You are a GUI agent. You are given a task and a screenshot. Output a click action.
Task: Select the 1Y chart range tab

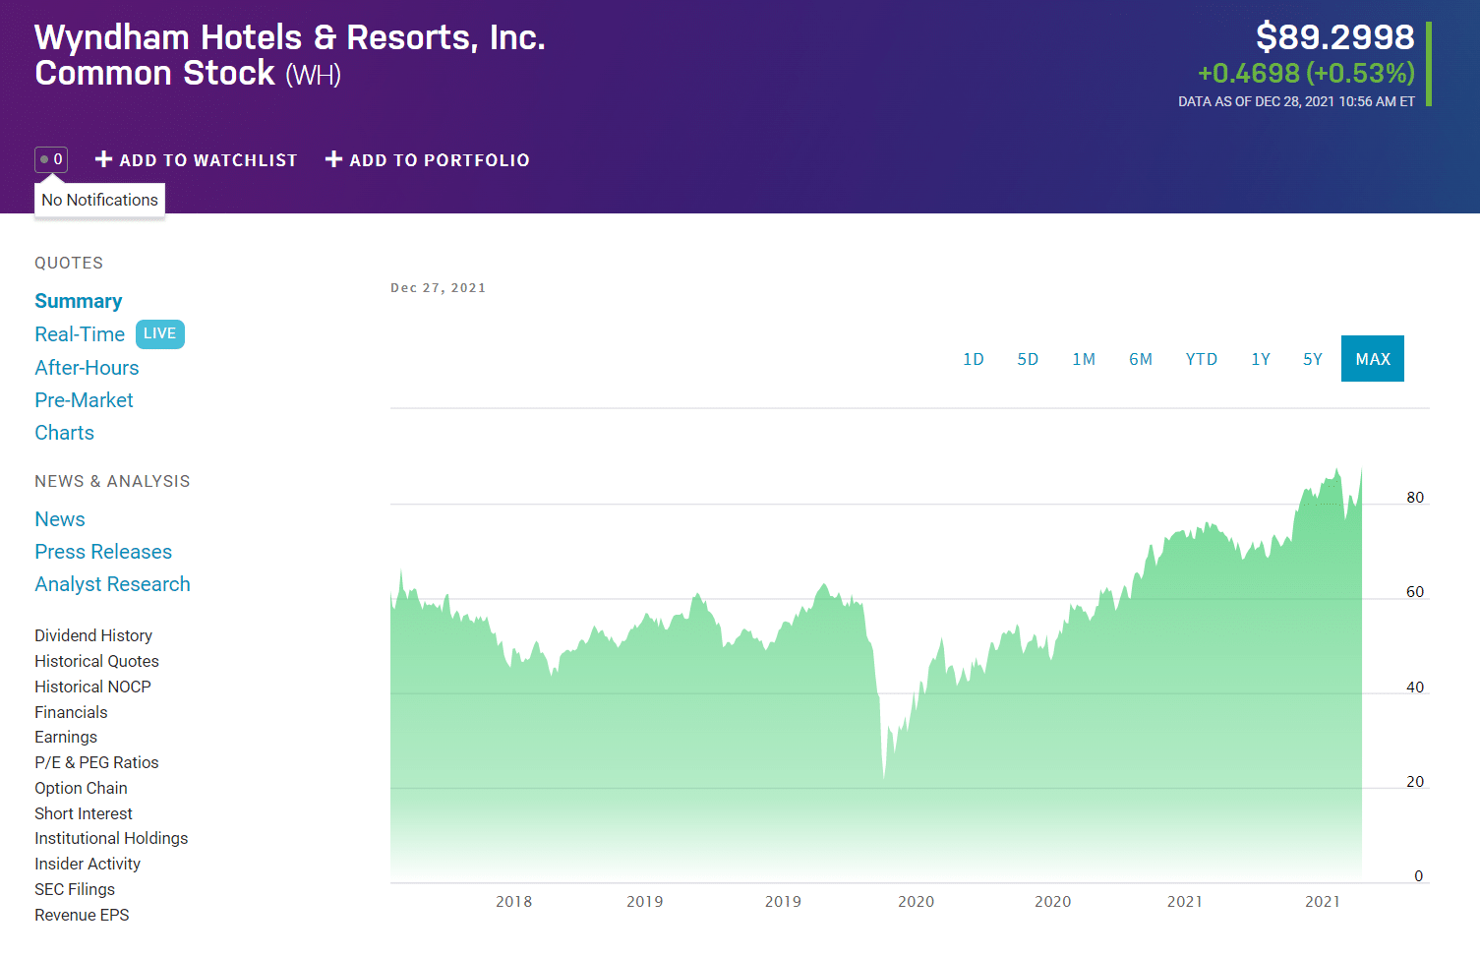click(x=1261, y=359)
